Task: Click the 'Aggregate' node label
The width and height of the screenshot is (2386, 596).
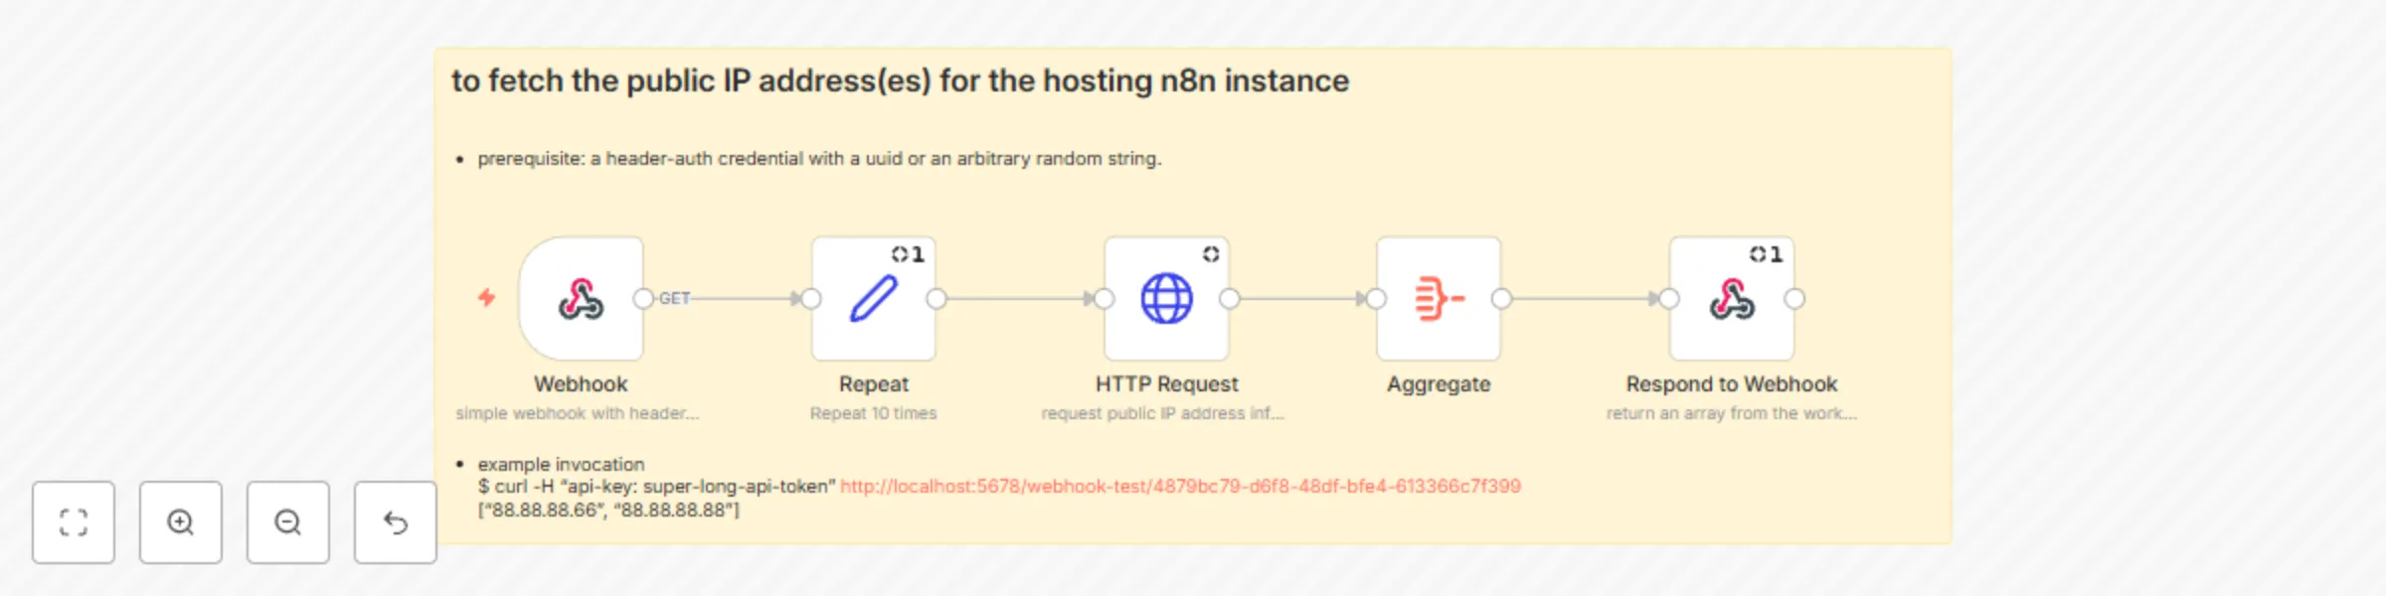Action: 1439,384
